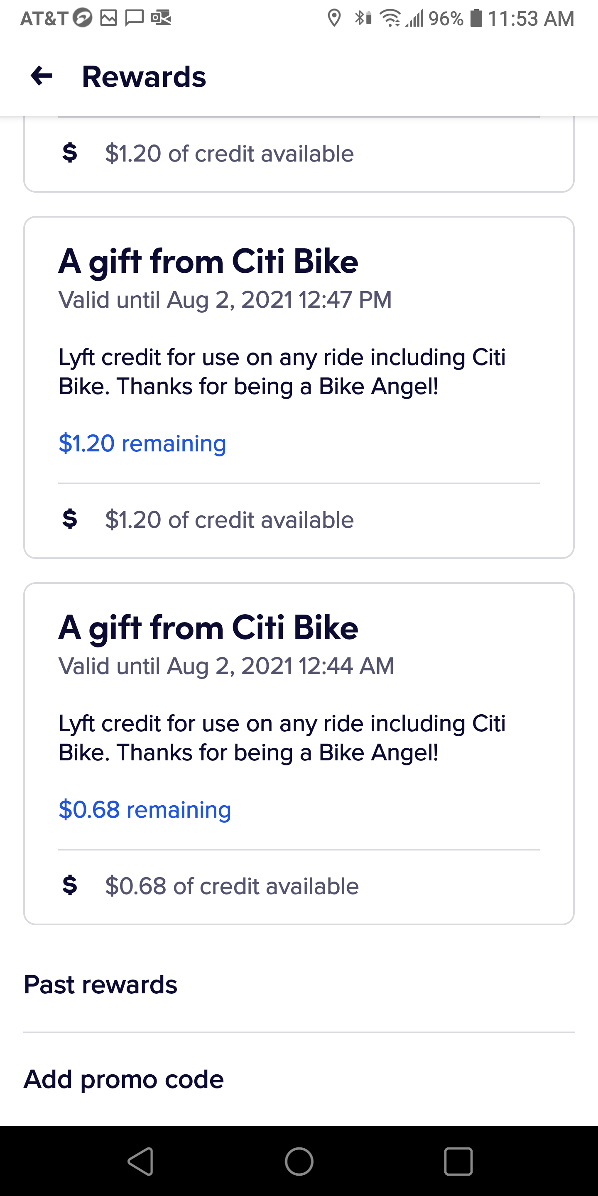Open Android recent apps square button

click(x=458, y=1161)
